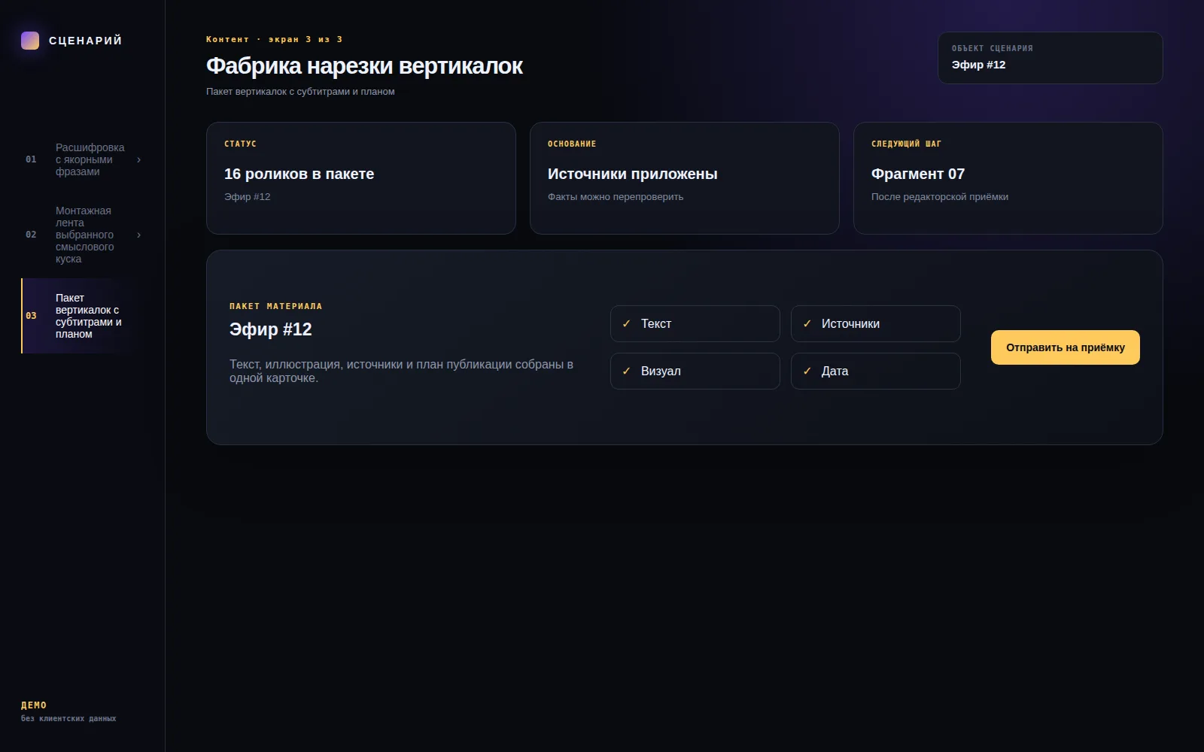The image size is (1204, 752).
Task: Click the Отправить на приёмку button
Action: (x=1066, y=347)
